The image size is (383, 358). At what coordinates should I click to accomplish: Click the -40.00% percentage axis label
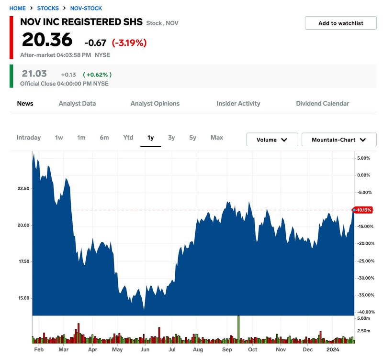[x=366, y=312]
